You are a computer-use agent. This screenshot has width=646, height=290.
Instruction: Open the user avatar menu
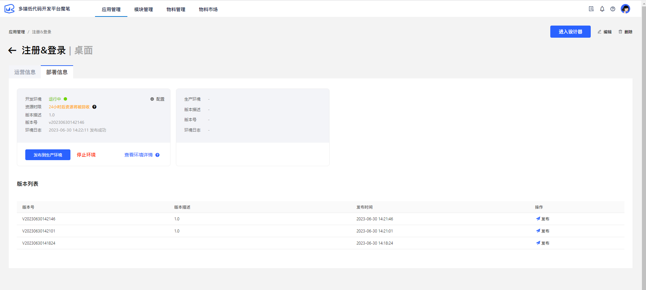point(625,9)
